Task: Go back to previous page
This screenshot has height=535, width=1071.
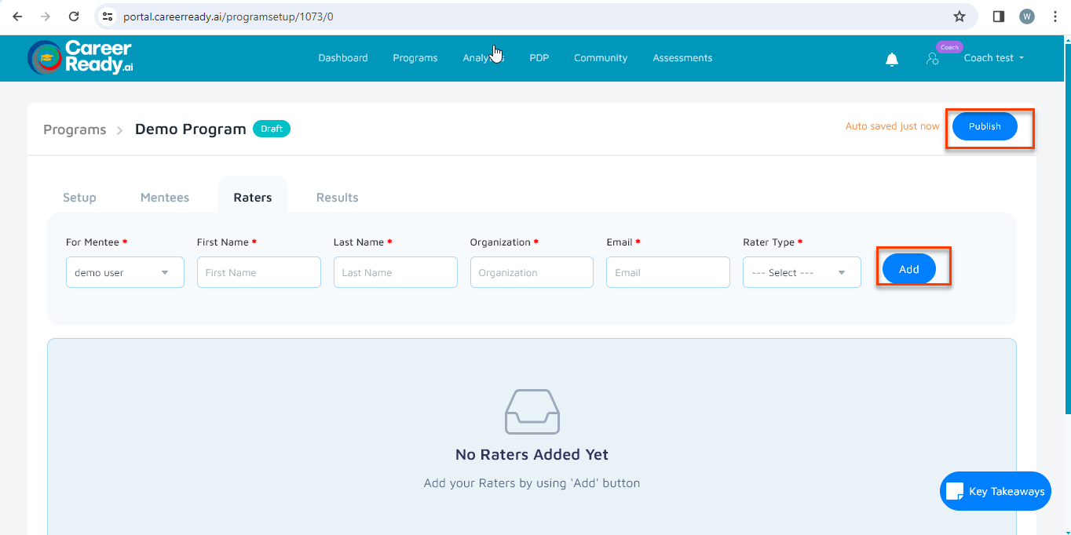Action: [x=17, y=16]
